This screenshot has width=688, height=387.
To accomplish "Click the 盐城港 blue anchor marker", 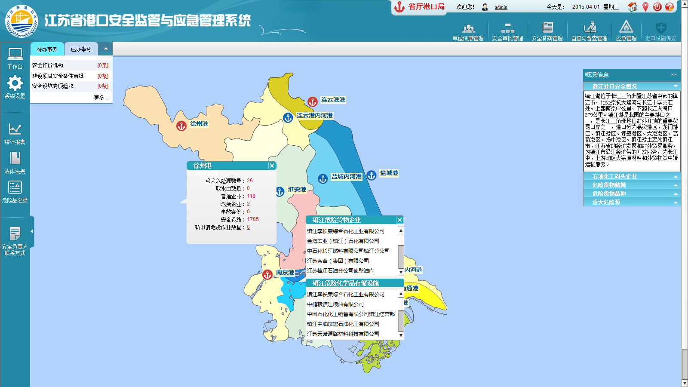I will [372, 175].
